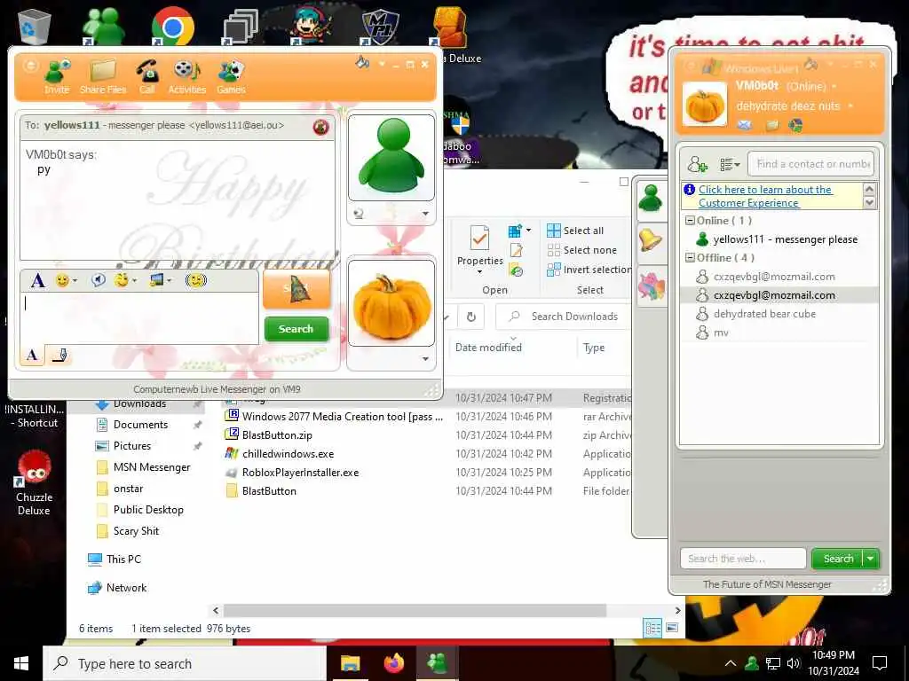Screen dimensions: 909x681
Task: Click the Search Downloads box
Action: (565, 317)
